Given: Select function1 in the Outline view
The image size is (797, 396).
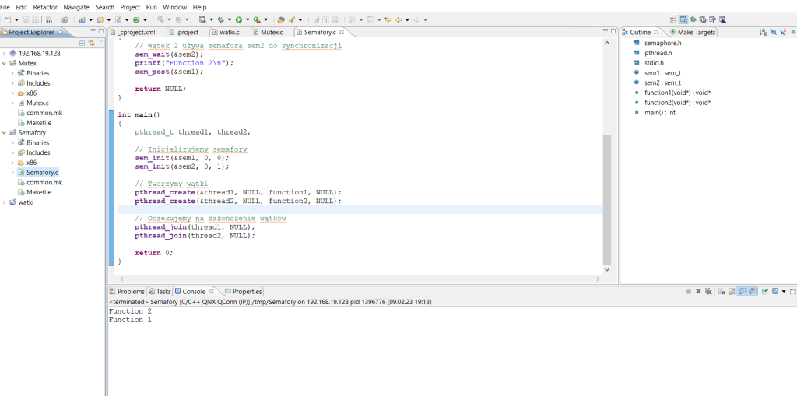Looking at the screenshot, I should [x=677, y=93].
